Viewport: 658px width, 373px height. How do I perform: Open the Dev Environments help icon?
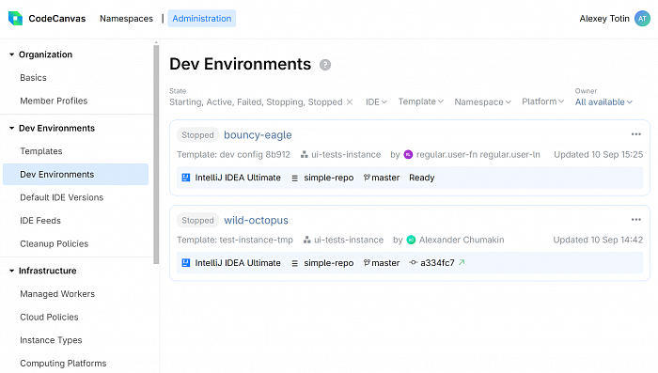click(x=325, y=65)
